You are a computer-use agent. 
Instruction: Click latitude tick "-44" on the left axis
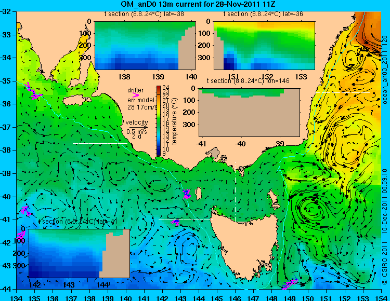pyautogui.click(x=6, y=289)
